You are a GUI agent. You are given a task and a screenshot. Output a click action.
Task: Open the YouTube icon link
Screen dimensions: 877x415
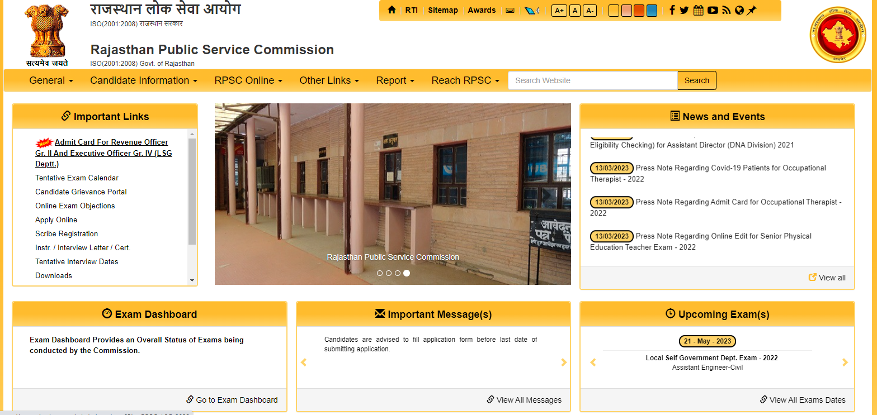713,10
